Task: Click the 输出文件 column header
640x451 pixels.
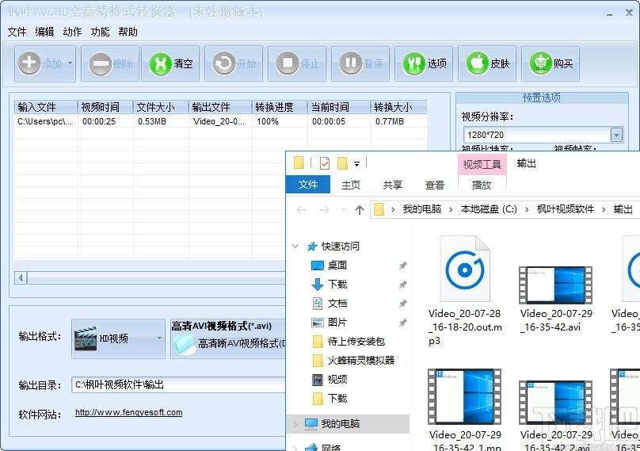Action: 220,107
